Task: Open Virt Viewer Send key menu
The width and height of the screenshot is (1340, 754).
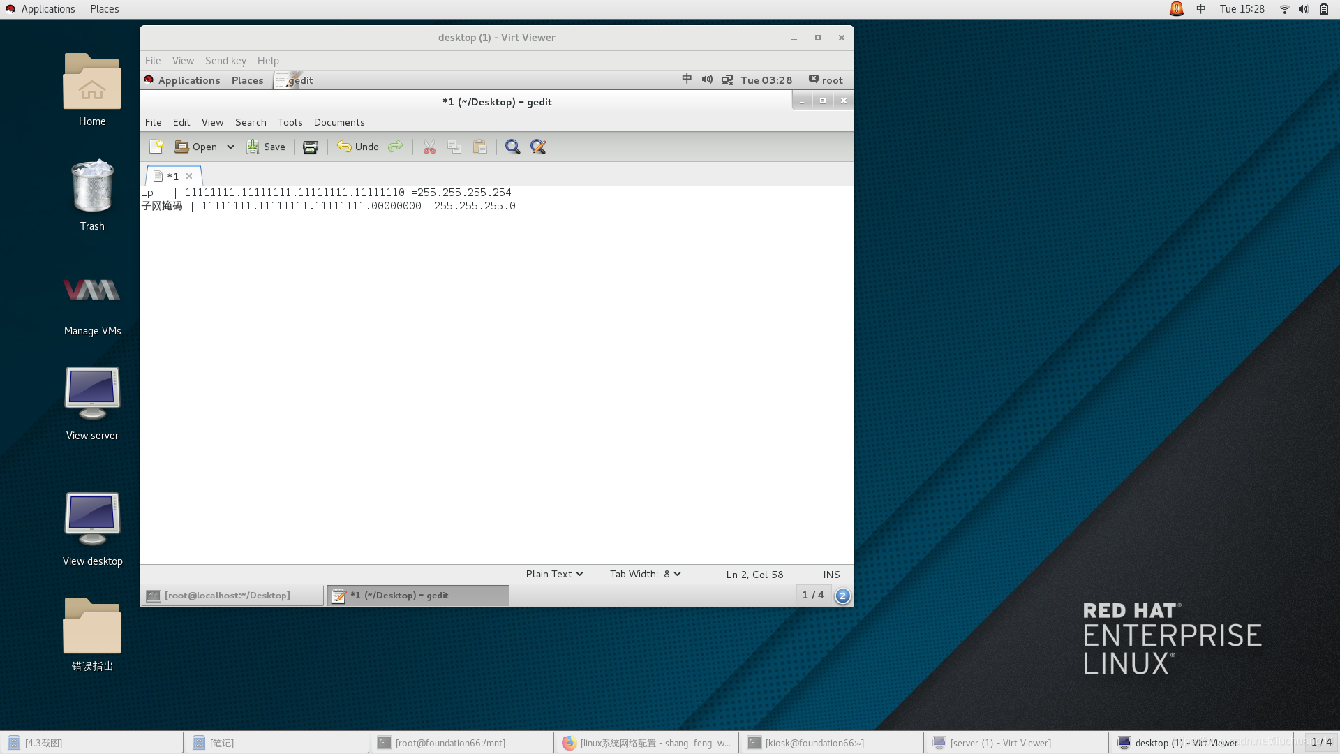Action: 225,61
